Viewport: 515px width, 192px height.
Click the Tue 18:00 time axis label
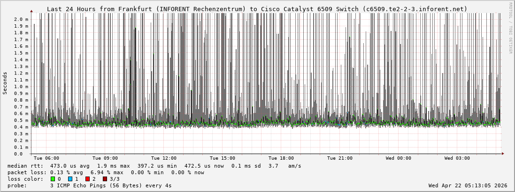(281, 158)
